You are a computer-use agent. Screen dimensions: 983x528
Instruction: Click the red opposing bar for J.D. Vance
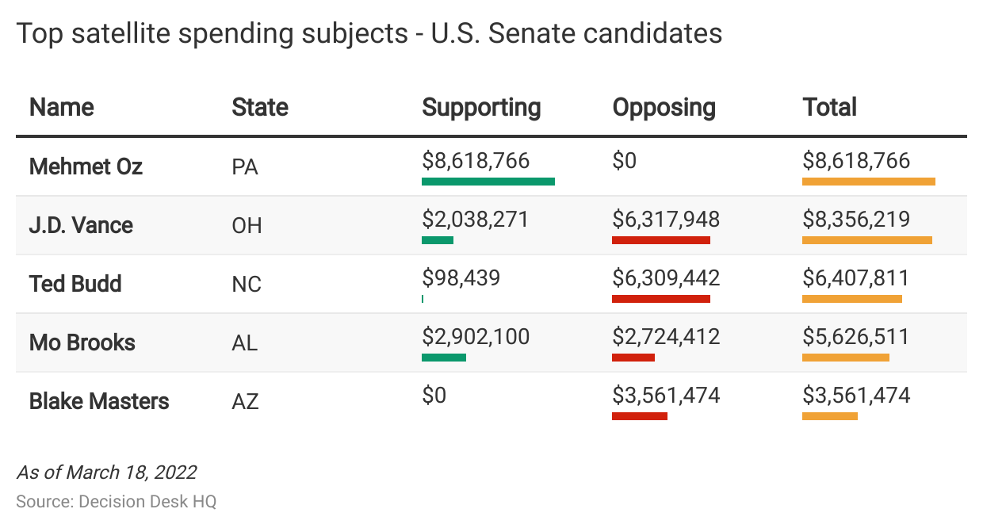660,240
